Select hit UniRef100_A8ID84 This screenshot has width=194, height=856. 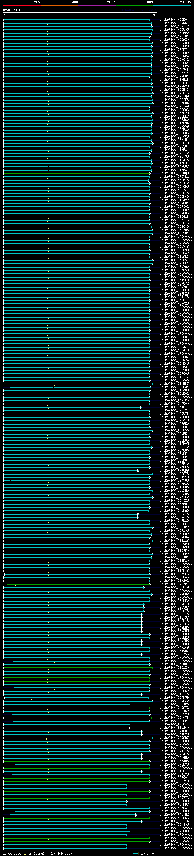174,20
